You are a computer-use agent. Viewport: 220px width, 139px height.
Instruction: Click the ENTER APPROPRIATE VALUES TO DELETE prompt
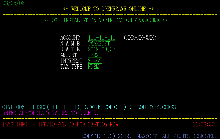click(50, 113)
